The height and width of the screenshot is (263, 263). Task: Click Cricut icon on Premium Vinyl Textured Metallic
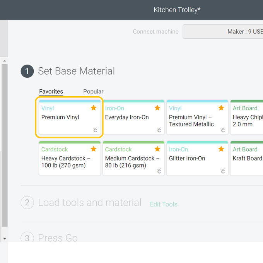[x=223, y=130]
